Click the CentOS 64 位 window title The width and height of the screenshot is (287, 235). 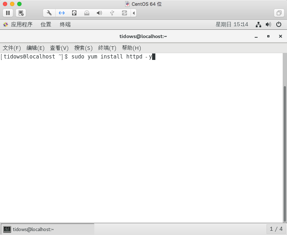point(147,4)
